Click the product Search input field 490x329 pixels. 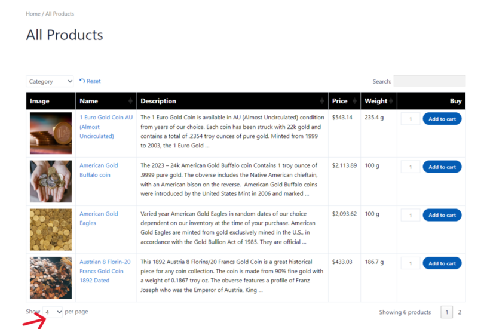tap(428, 81)
